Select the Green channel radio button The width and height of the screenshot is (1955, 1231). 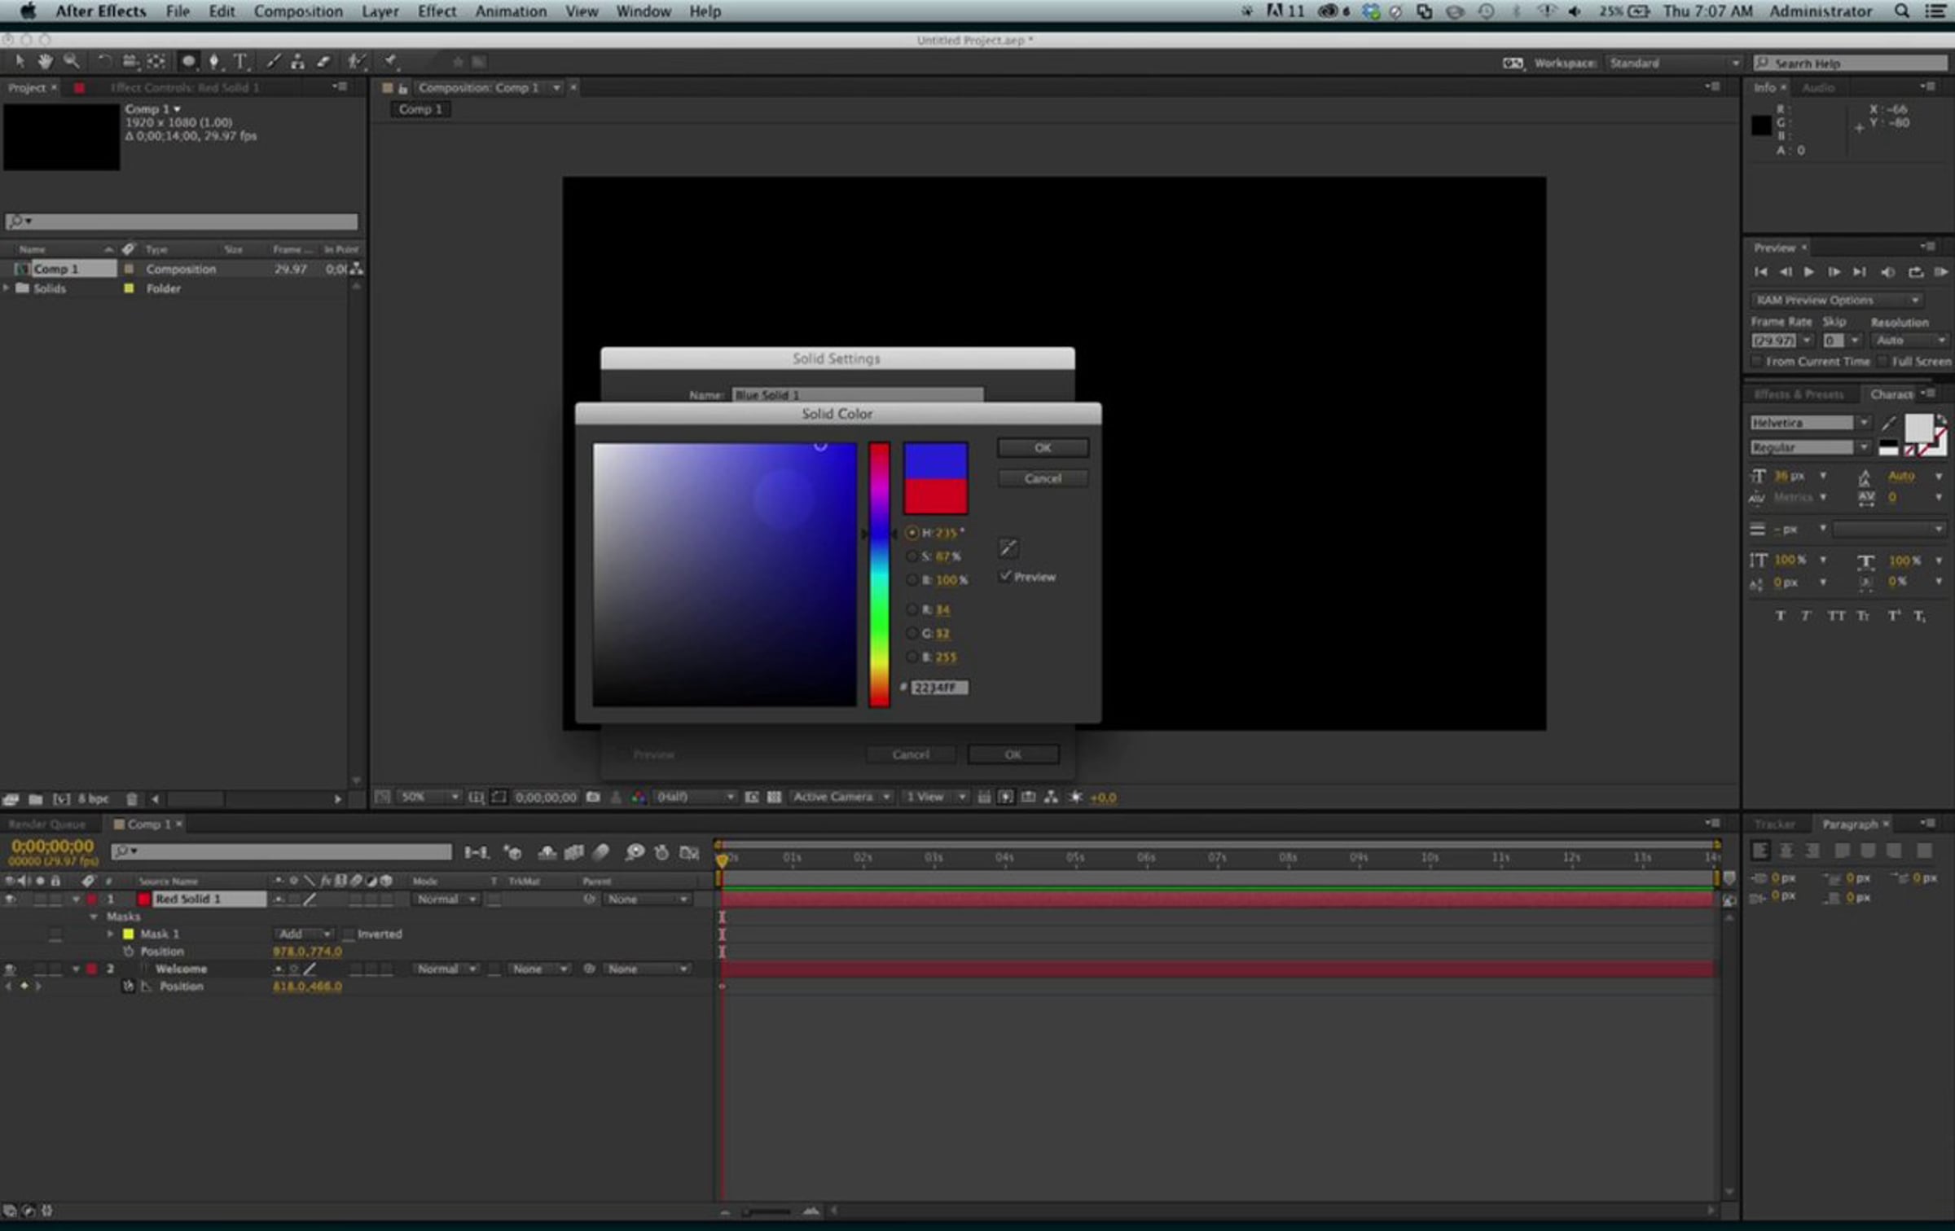(x=912, y=633)
